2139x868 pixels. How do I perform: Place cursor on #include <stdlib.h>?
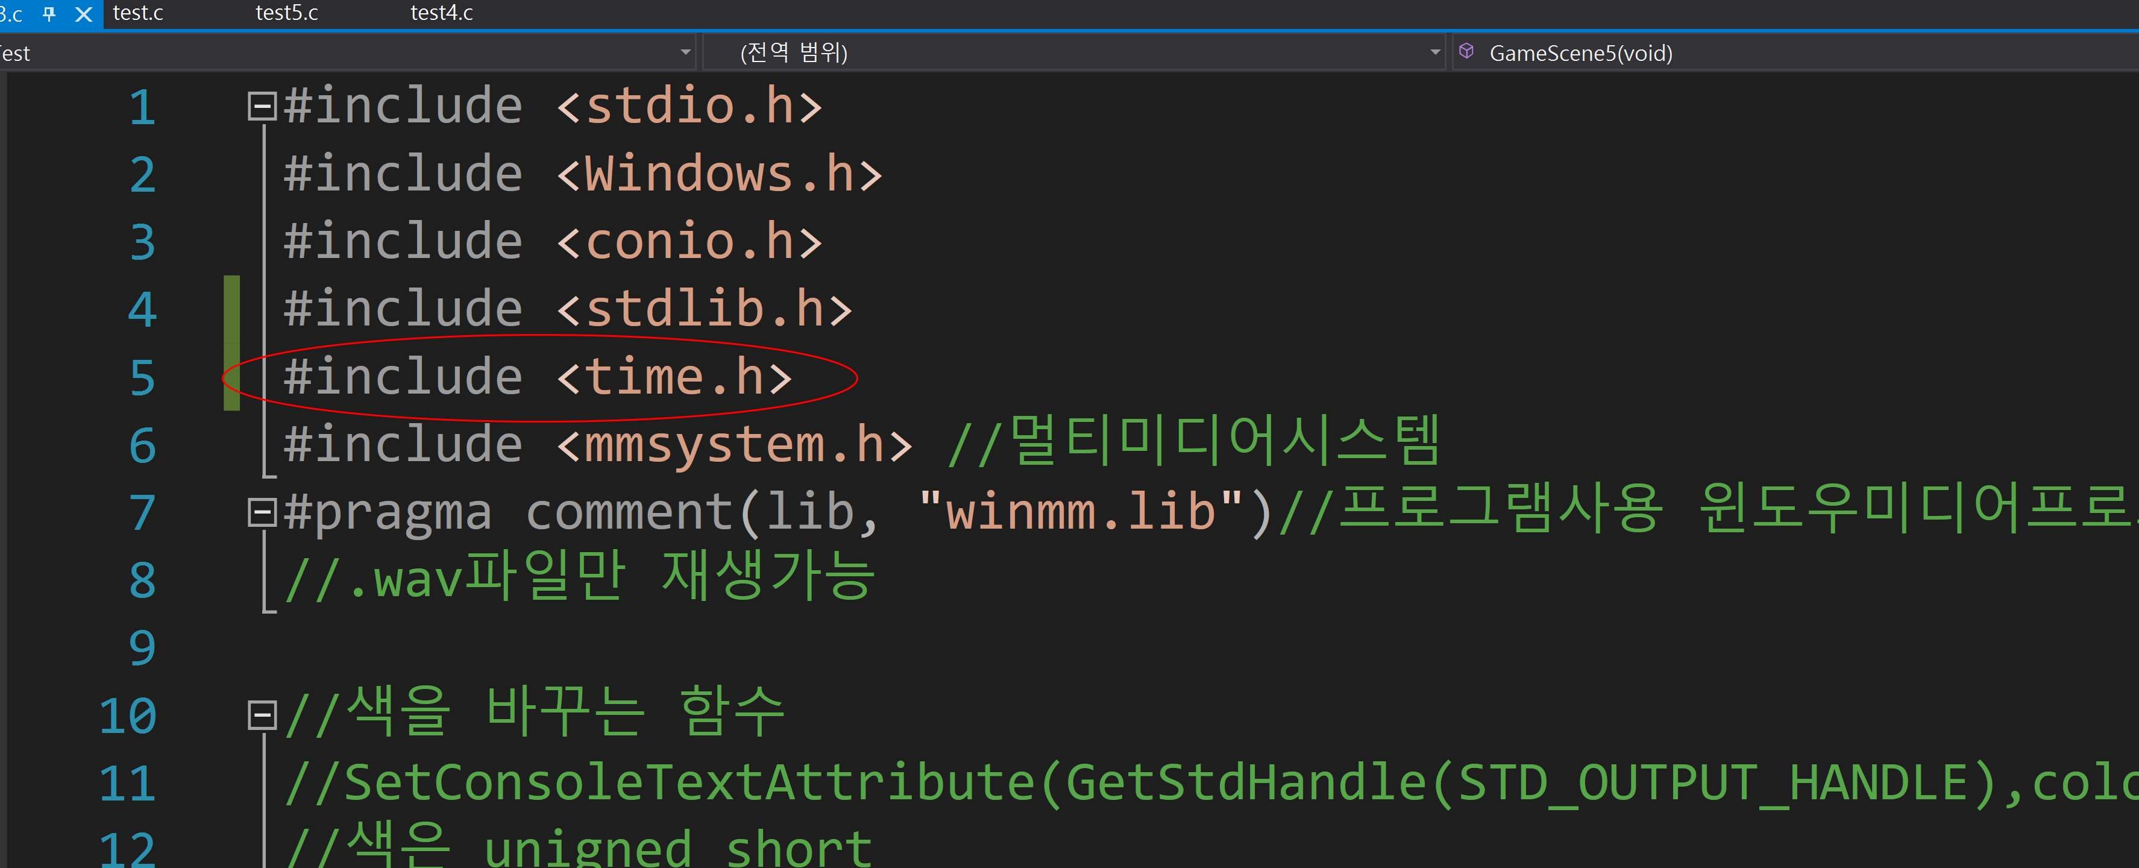pyautogui.click(x=567, y=310)
